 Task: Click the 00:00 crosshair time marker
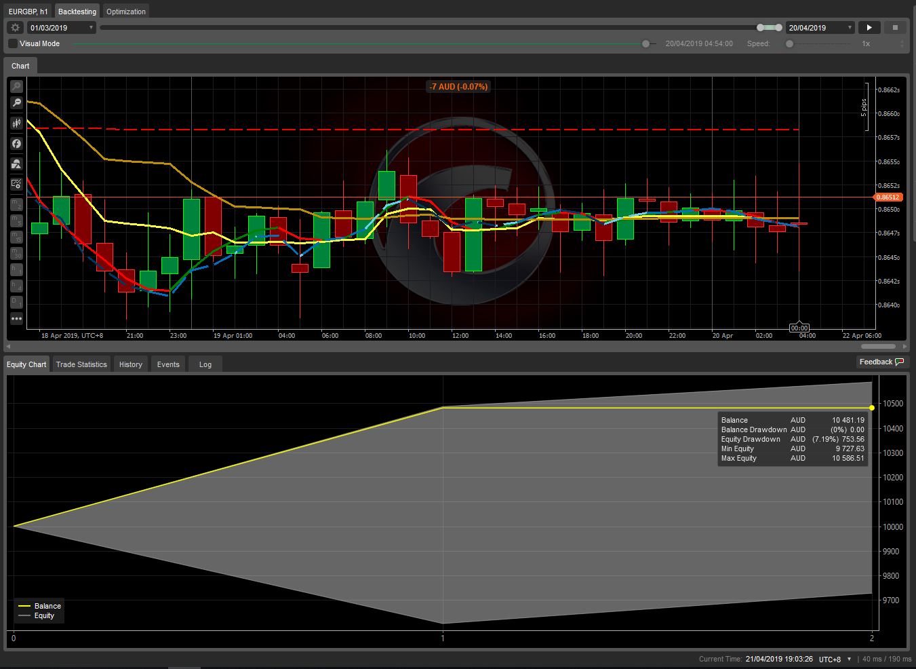click(799, 328)
